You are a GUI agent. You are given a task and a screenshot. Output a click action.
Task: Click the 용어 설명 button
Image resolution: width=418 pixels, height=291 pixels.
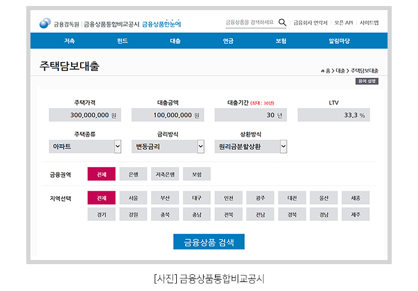pyautogui.click(x=367, y=82)
